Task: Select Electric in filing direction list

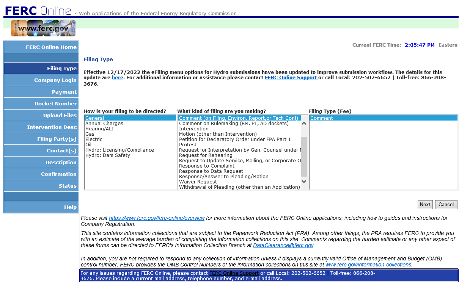Action: pyautogui.click(x=130, y=139)
